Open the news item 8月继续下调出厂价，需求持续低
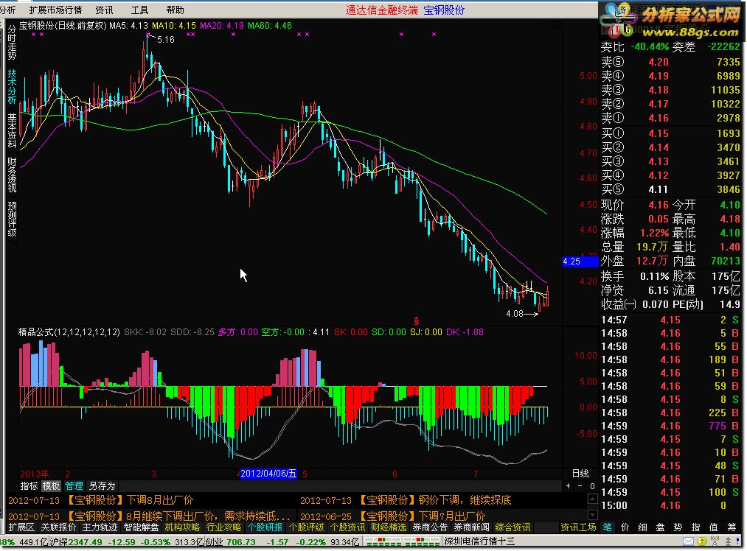Screen dimensions: 747x551 point(208,516)
